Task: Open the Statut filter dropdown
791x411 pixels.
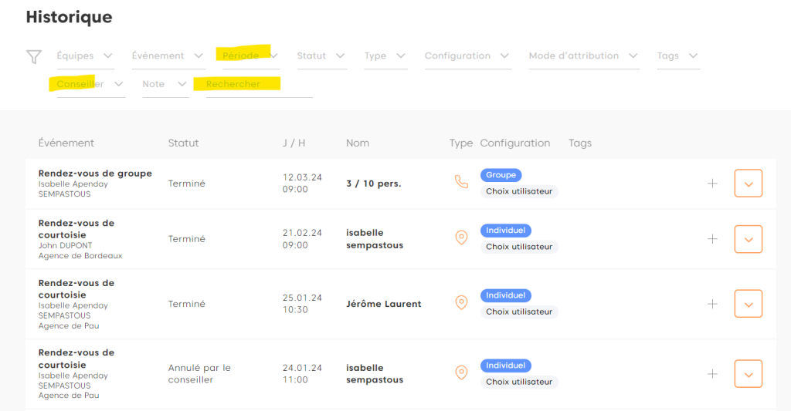Action: tap(321, 56)
